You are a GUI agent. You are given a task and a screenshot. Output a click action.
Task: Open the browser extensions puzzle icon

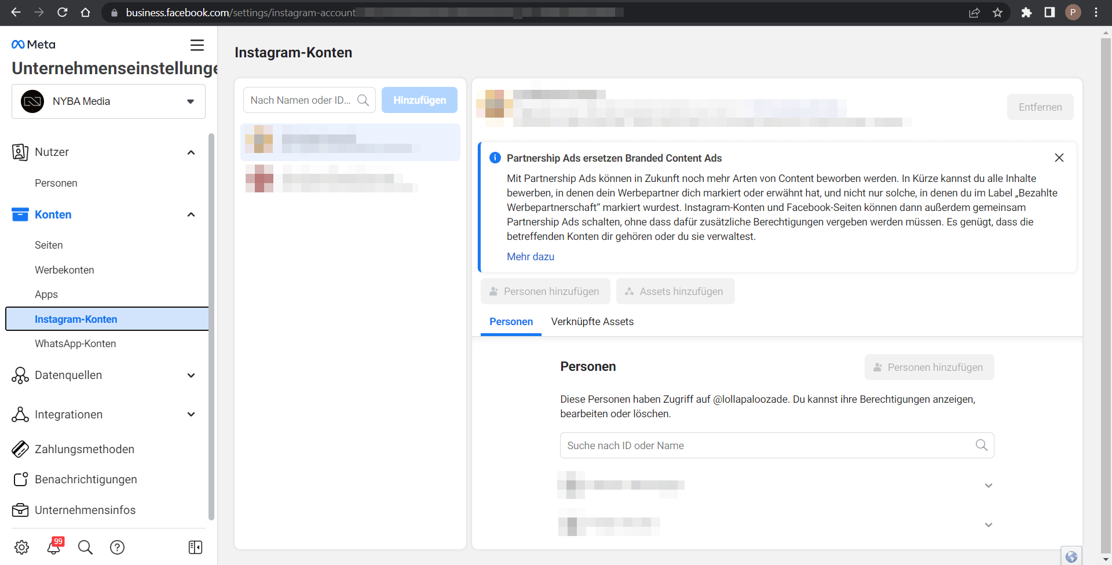1026,12
